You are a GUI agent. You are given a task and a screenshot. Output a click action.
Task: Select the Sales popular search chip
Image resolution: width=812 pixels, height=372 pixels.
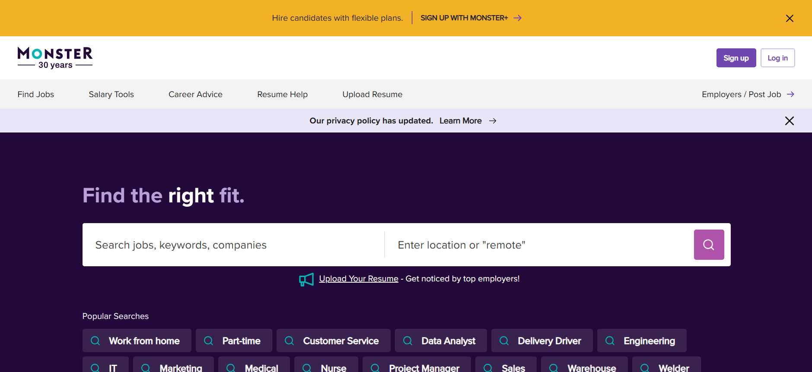tap(506, 365)
